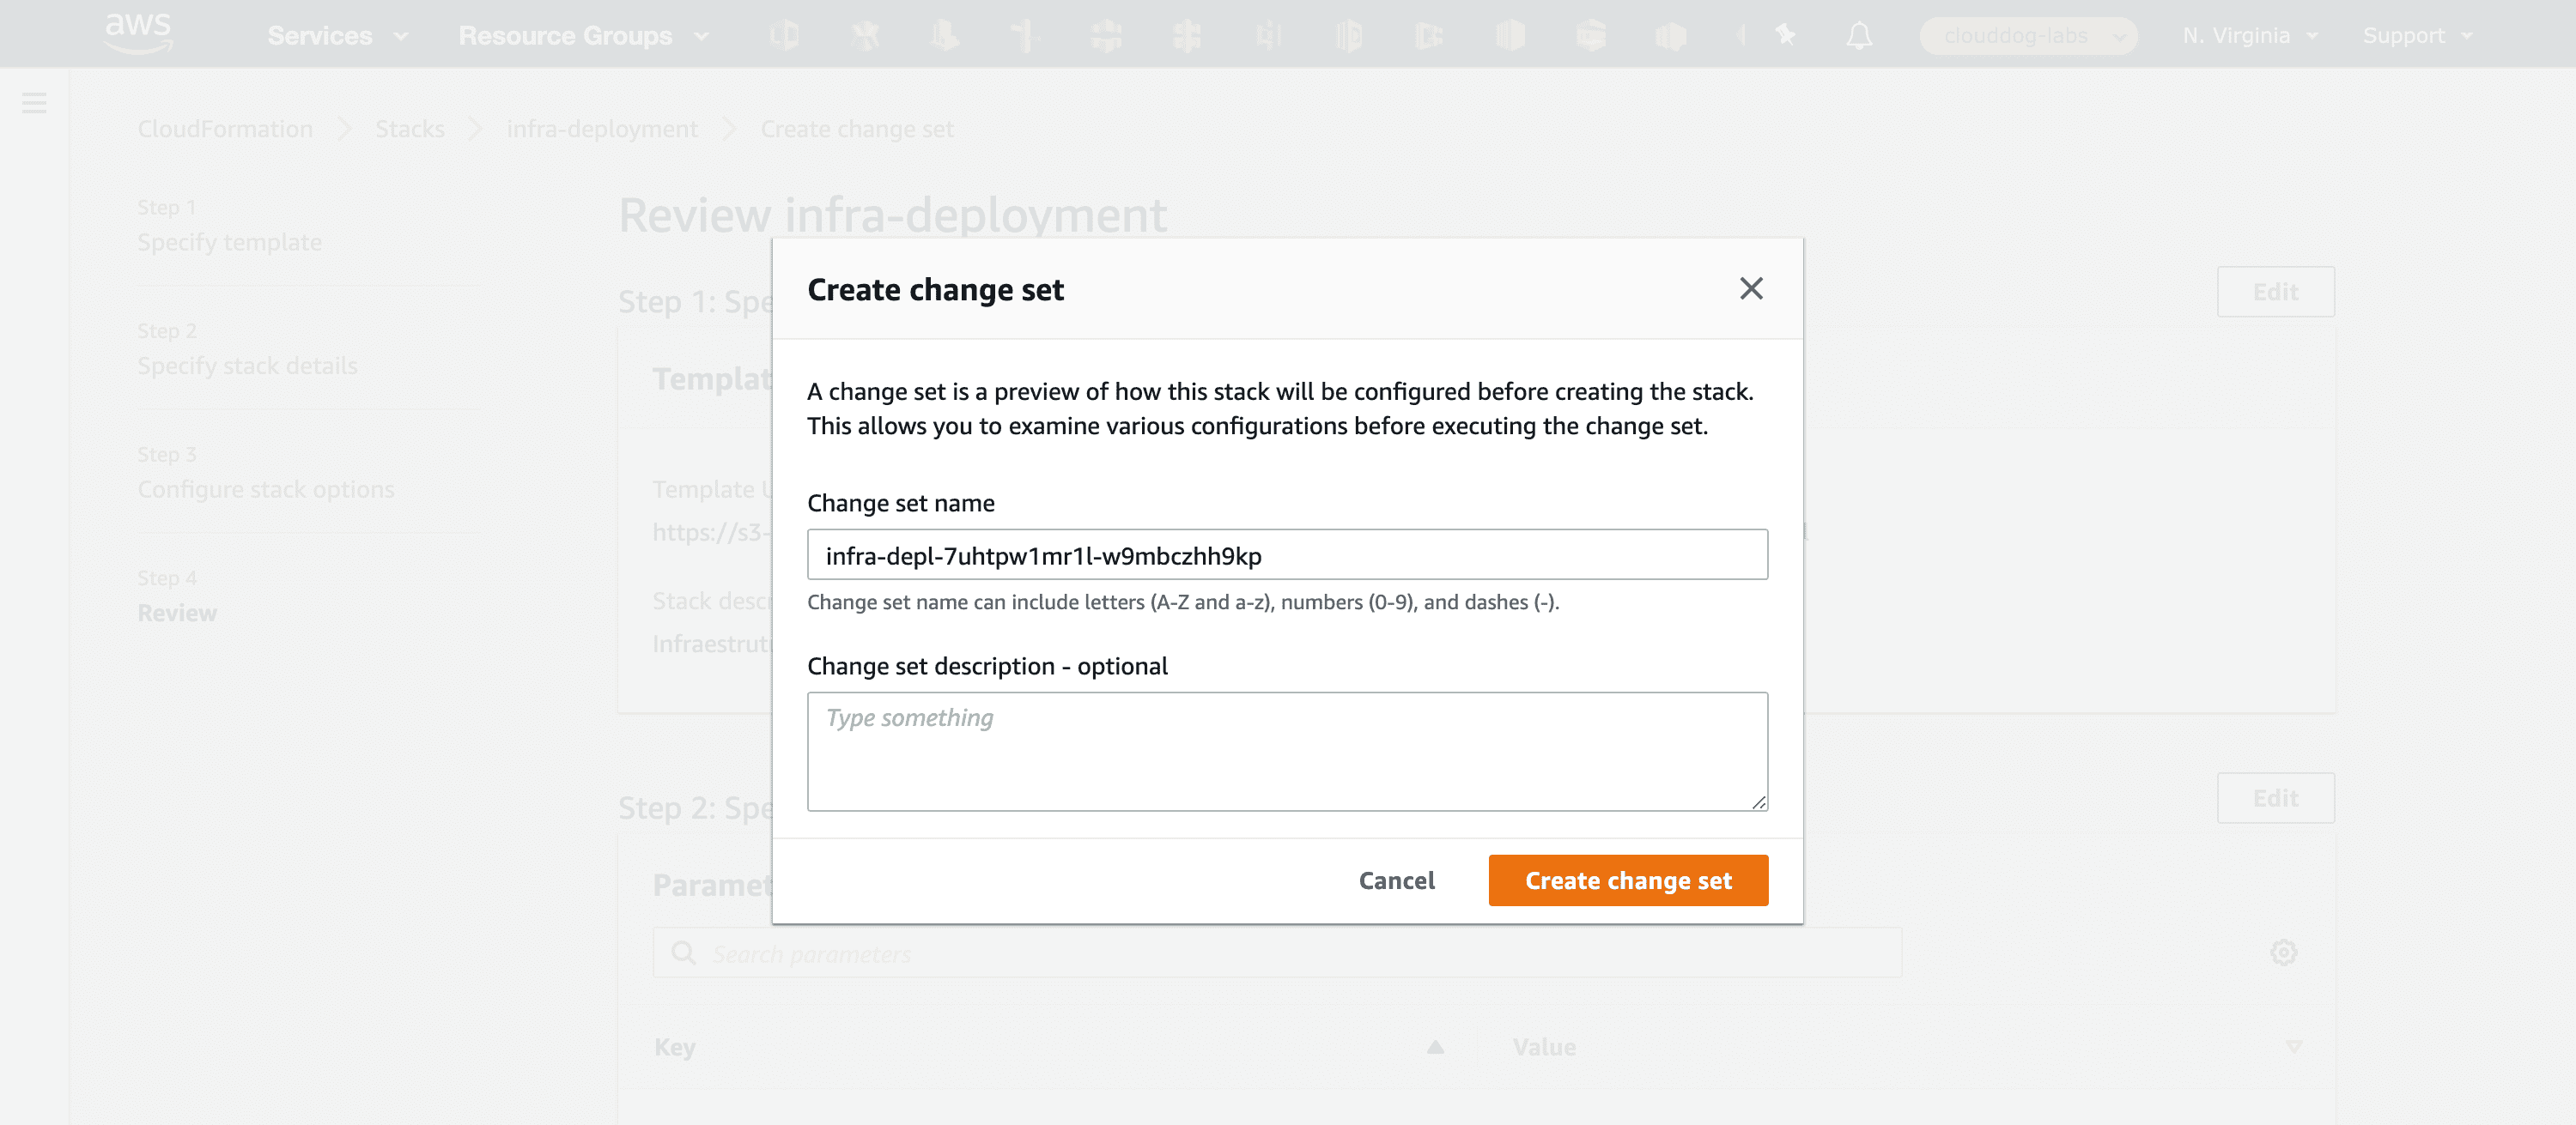Open the parameters settings gear icon
Viewport: 2576px width, 1125px height.
pyautogui.click(x=2284, y=953)
